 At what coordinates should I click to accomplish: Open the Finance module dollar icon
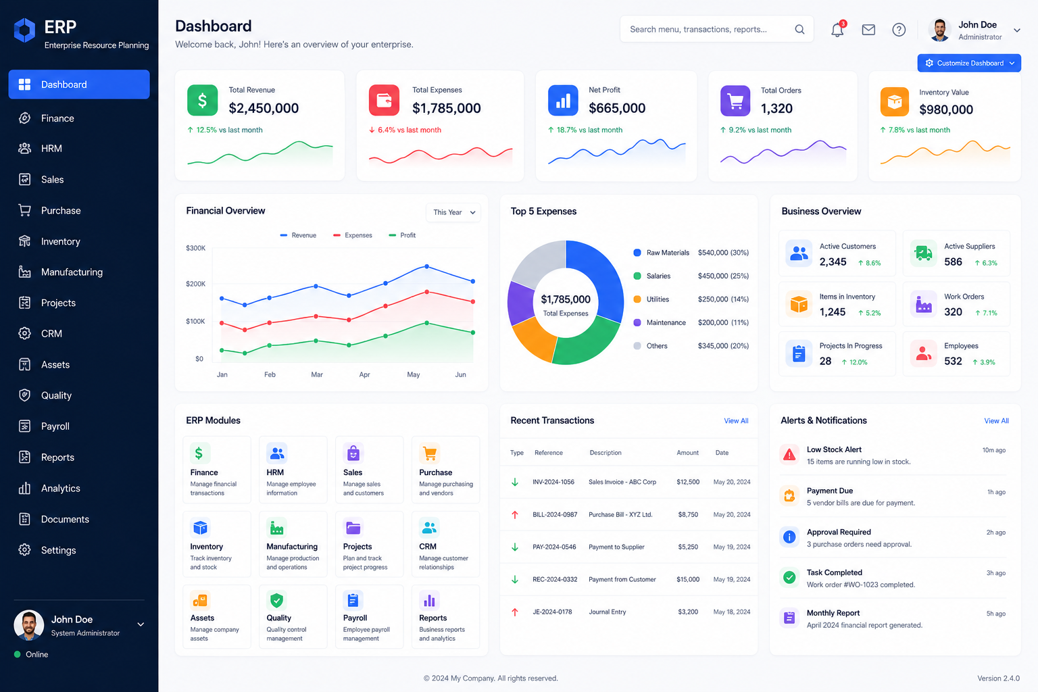click(x=199, y=453)
